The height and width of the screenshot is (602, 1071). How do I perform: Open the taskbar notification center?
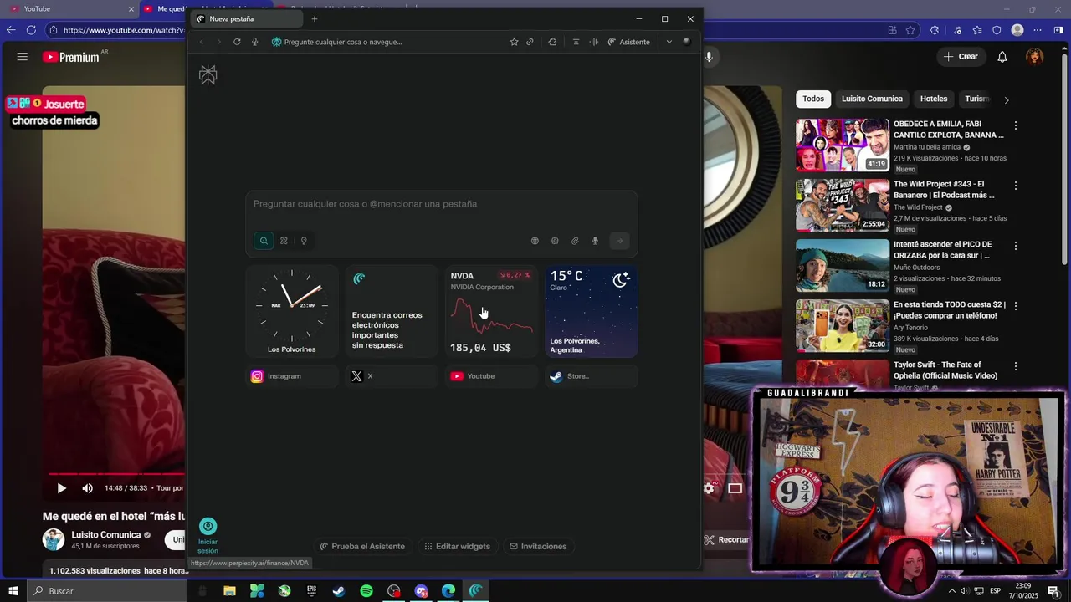click(1053, 591)
